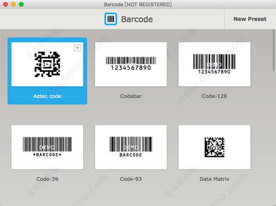Open the Aztec code preset dropdown arrow

[77, 48]
